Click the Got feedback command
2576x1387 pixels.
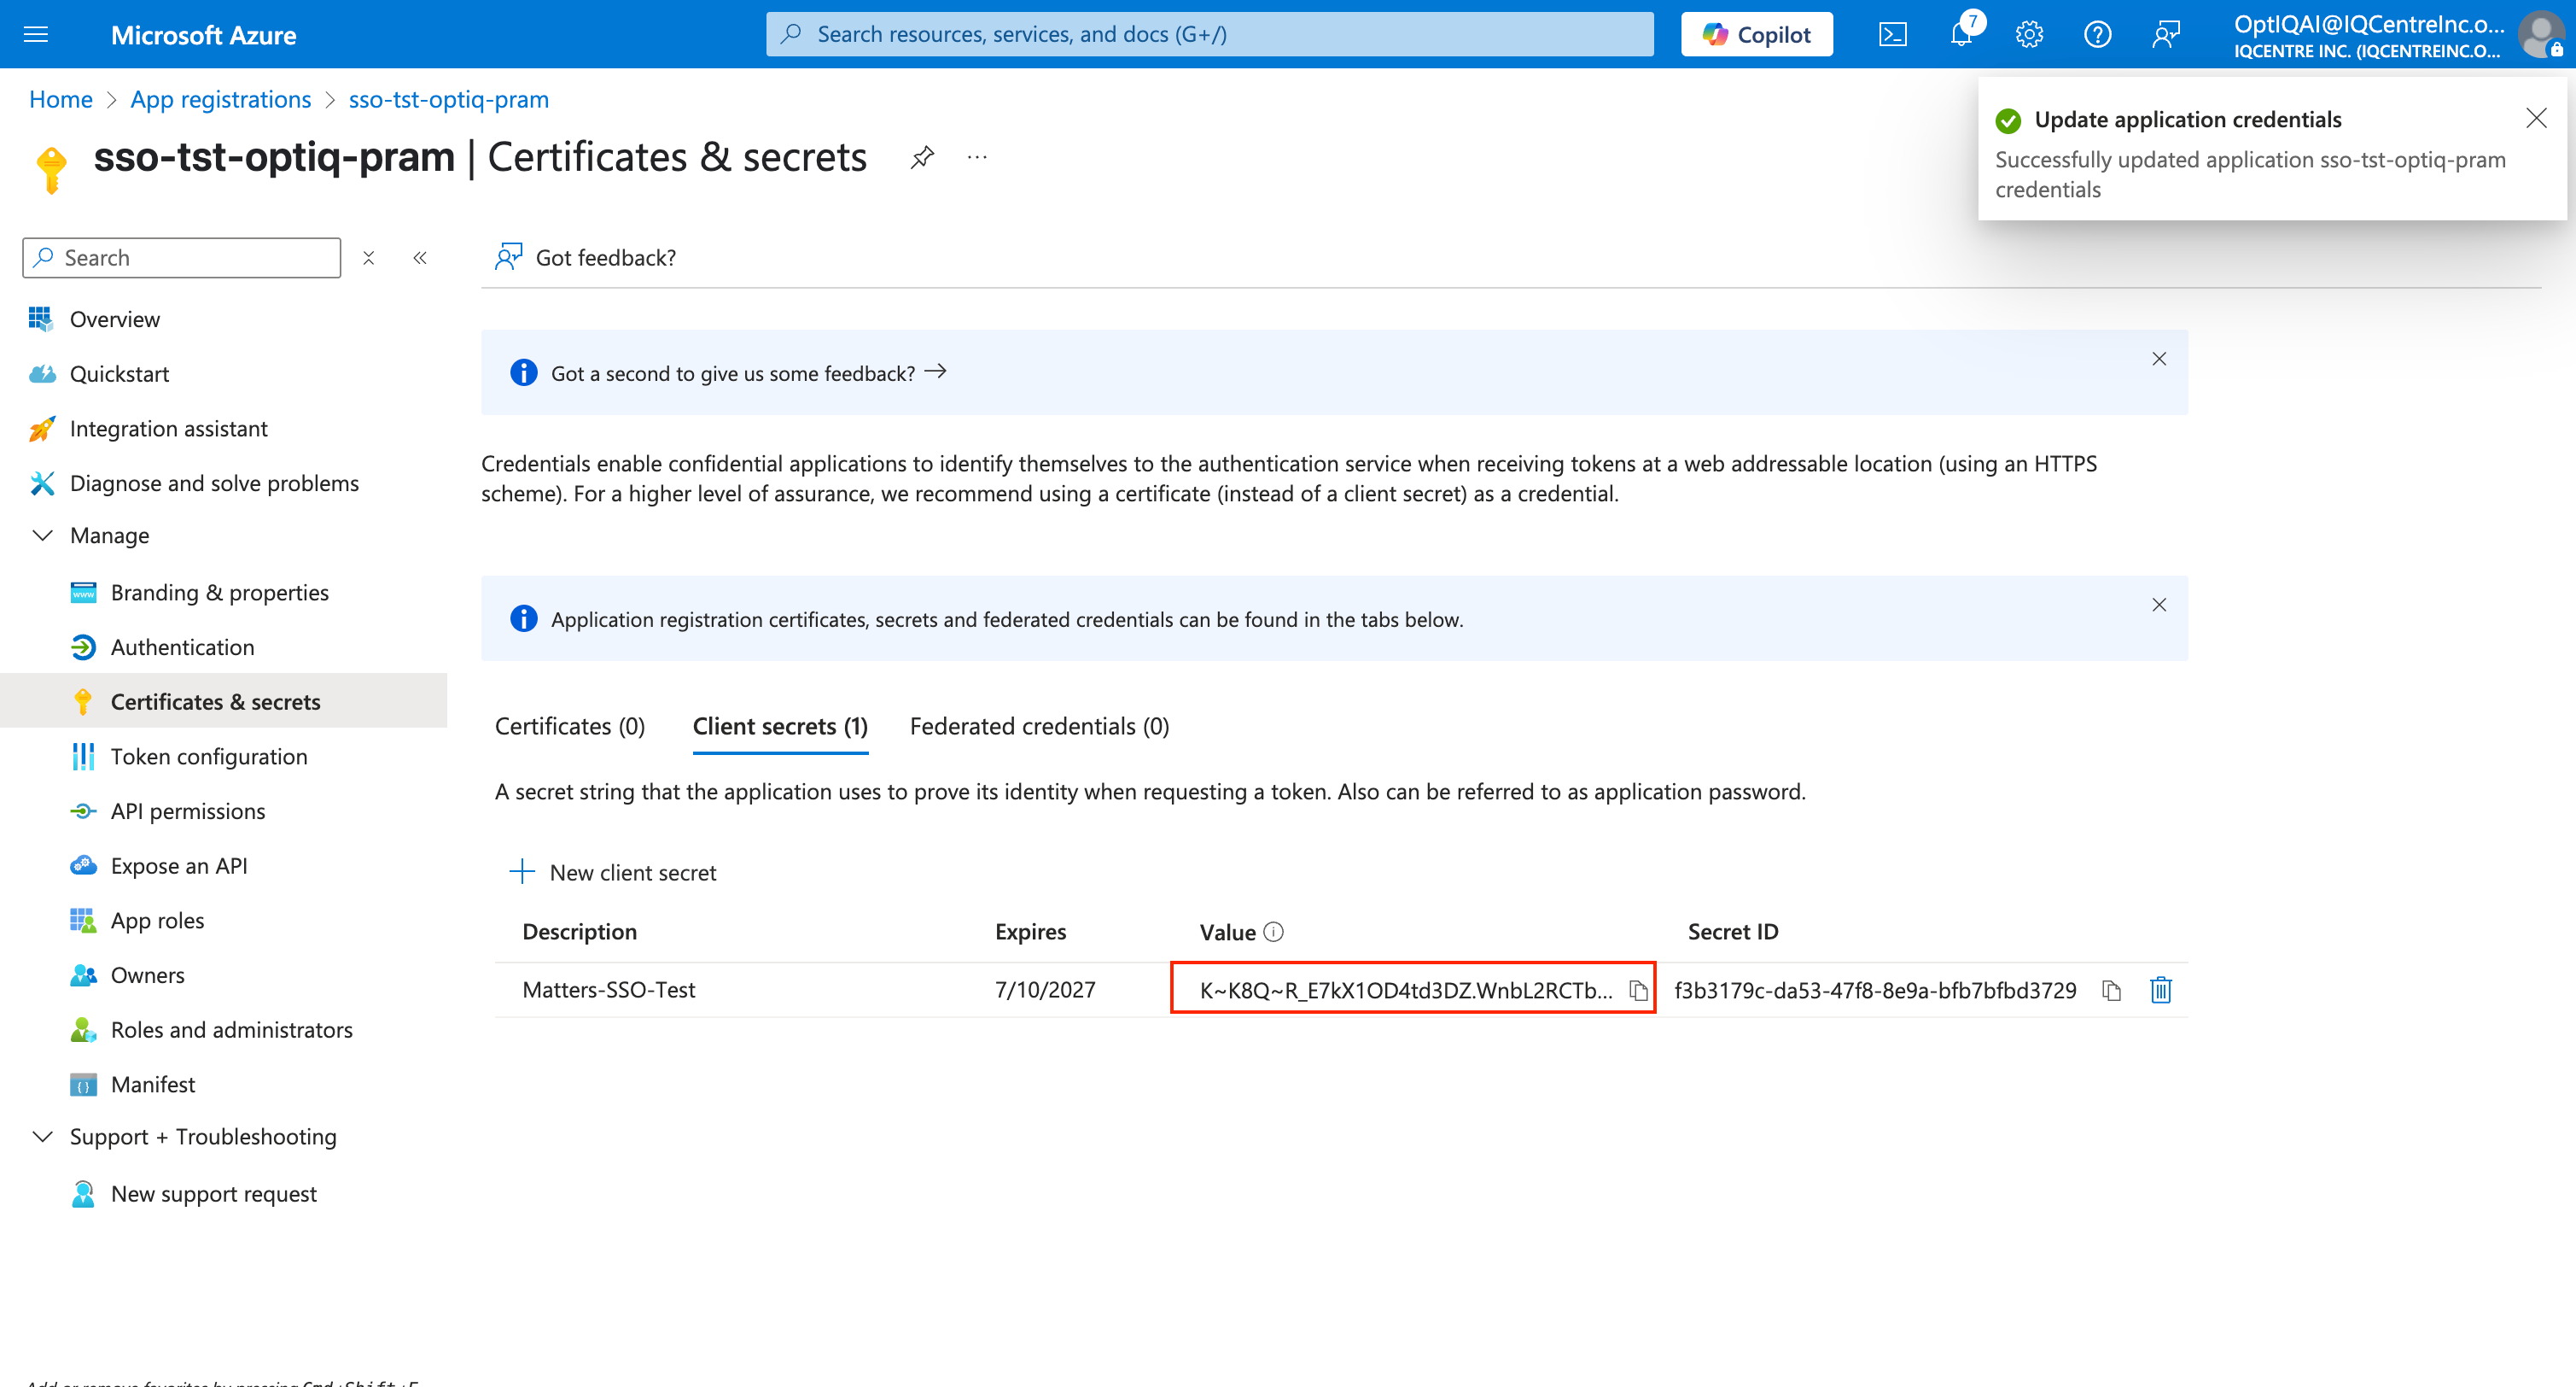[585, 258]
